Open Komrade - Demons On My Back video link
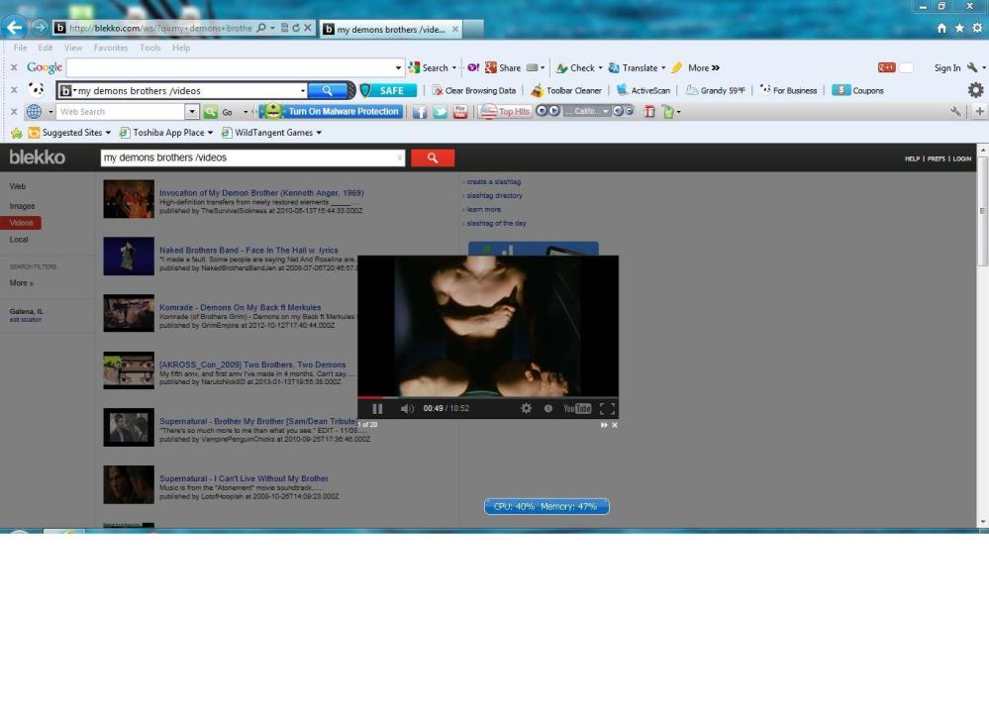Viewport: 989px width, 725px height. coord(240,307)
